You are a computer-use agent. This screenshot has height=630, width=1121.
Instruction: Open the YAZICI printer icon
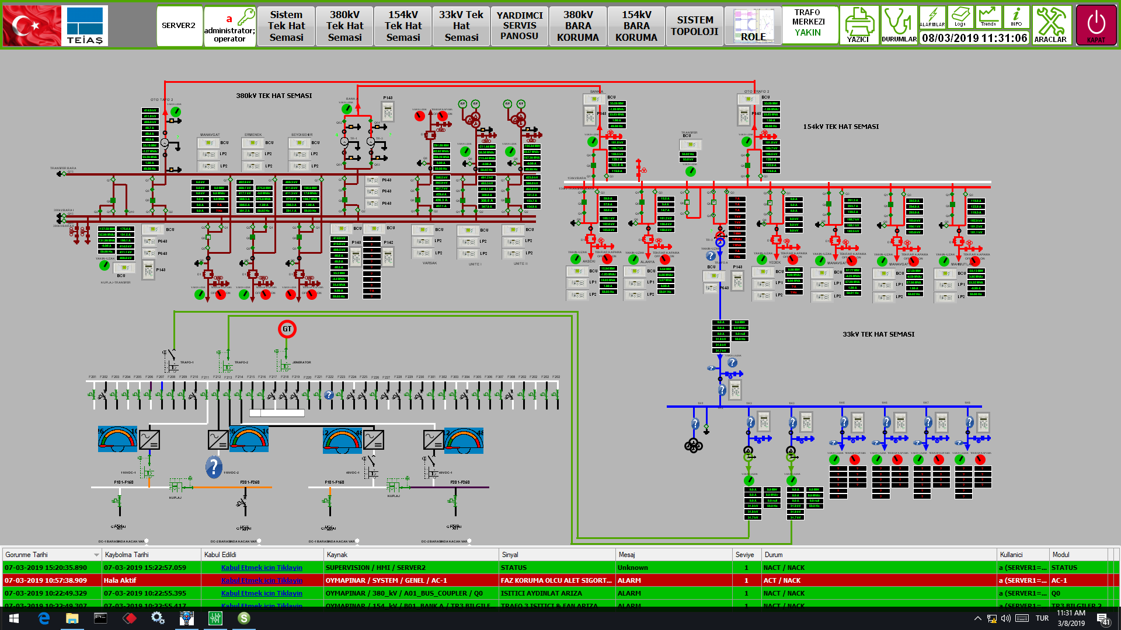[858, 25]
